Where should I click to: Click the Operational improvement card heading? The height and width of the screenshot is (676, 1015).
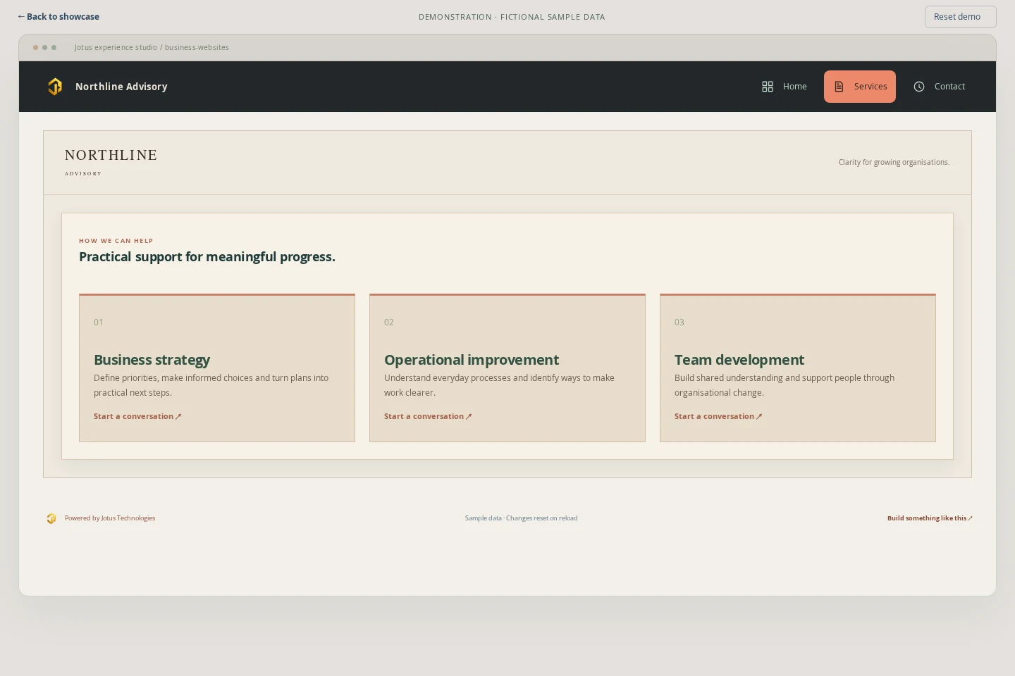[472, 360]
